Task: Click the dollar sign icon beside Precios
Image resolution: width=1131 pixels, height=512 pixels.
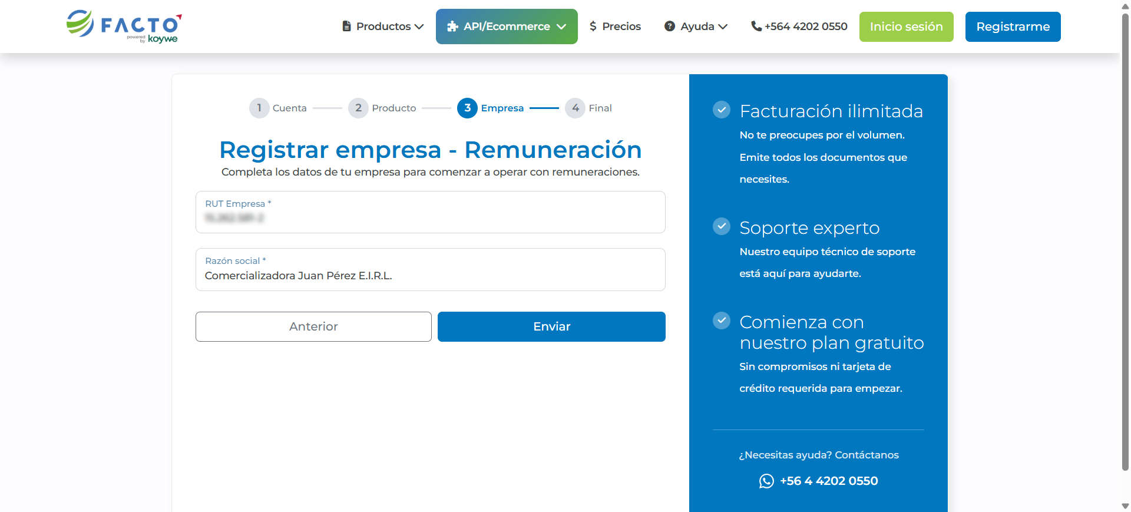Action: pyautogui.click(x=593, y=27)
